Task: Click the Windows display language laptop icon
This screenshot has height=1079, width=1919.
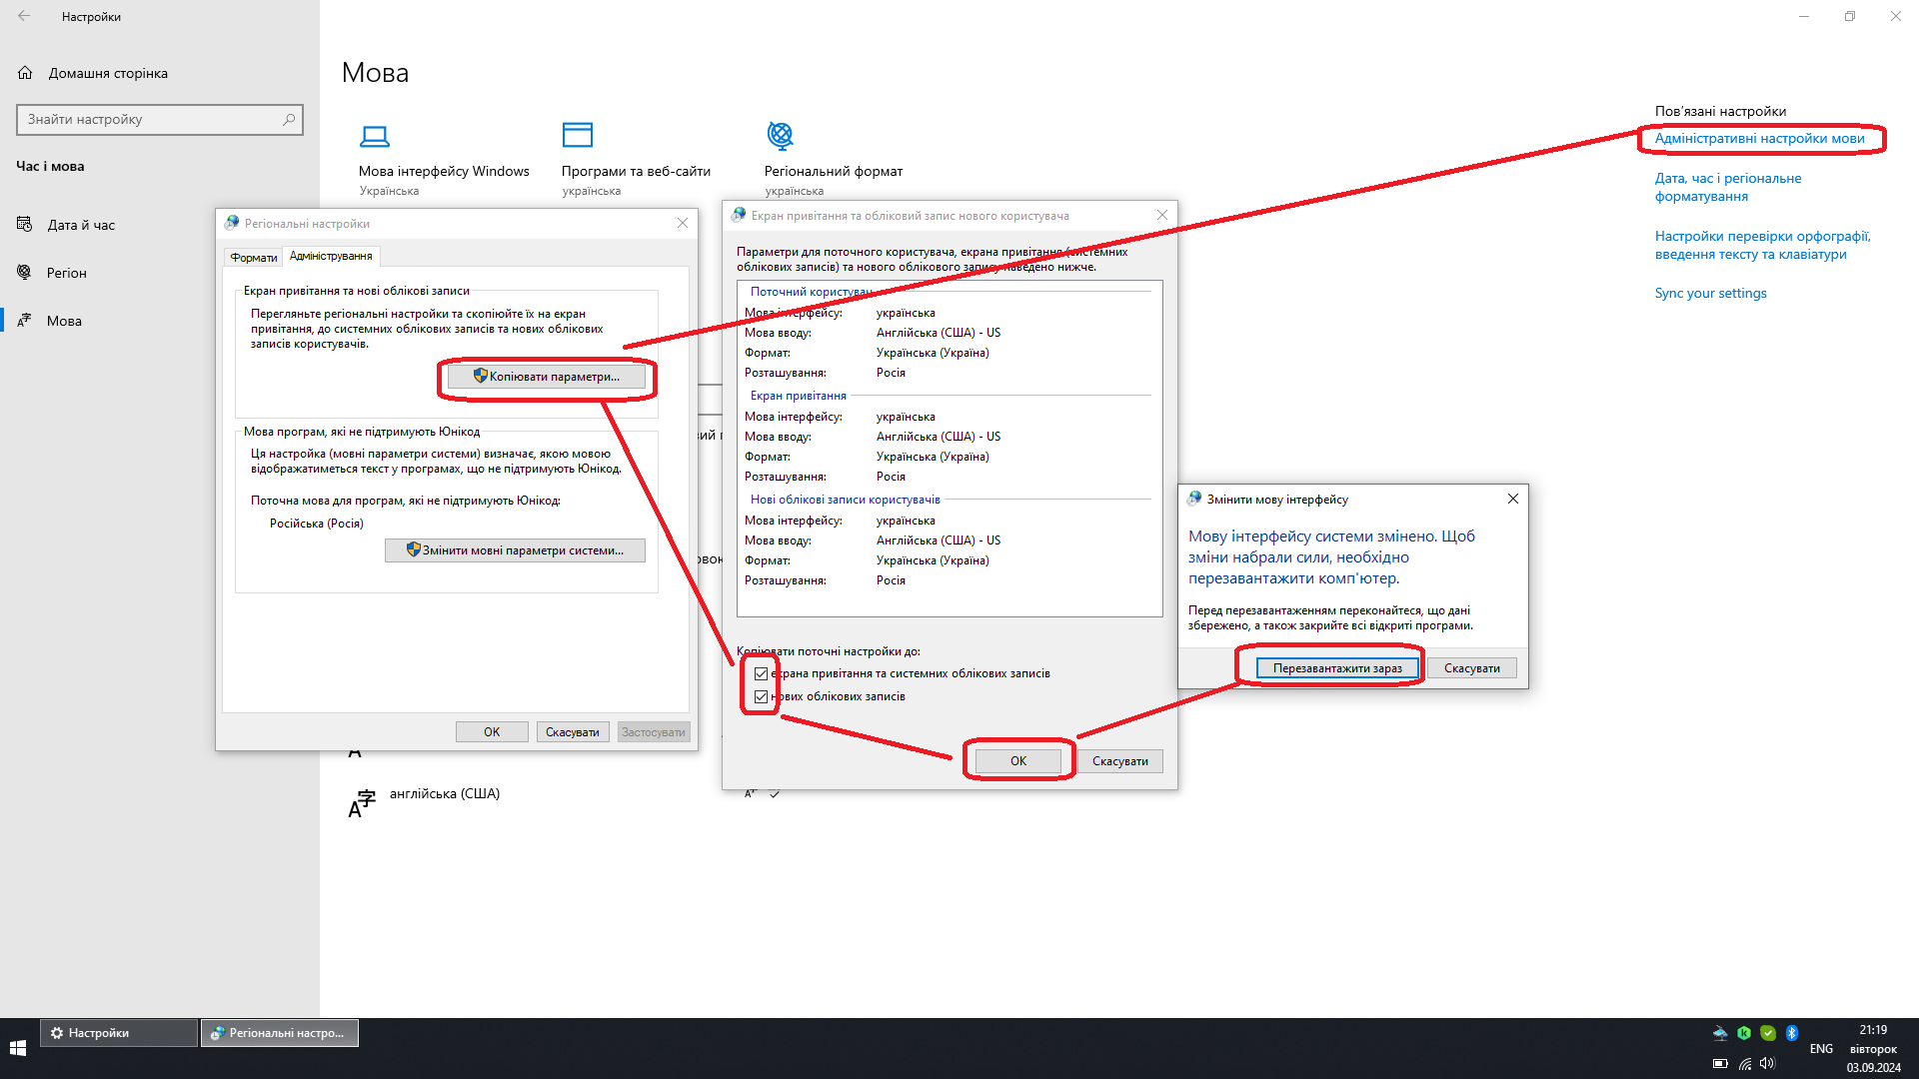Action: point(375,136)
